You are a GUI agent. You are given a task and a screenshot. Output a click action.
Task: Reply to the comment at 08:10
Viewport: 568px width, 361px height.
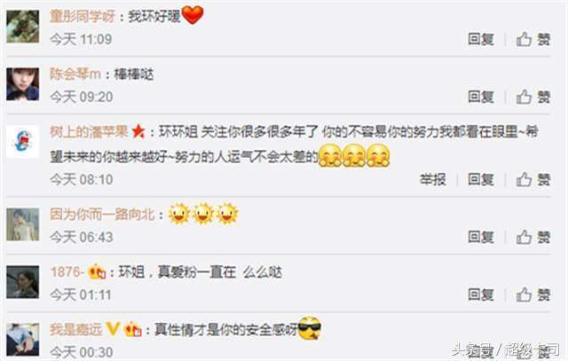pyautogui.click(x=481, y=179)
